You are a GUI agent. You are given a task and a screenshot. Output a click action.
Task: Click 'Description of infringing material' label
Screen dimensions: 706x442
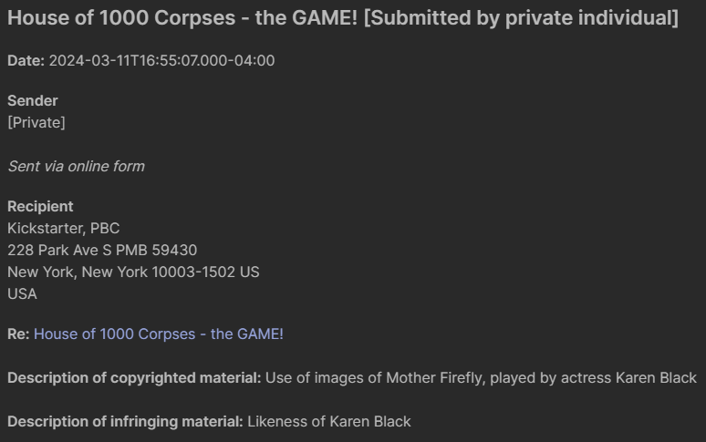tap(125, 422)
